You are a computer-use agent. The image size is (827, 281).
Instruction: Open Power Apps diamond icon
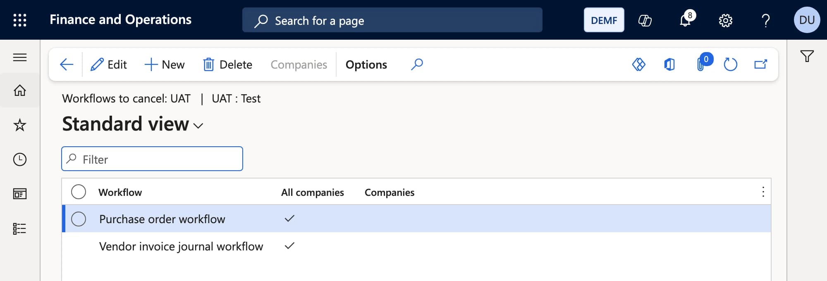click(639, 64)
